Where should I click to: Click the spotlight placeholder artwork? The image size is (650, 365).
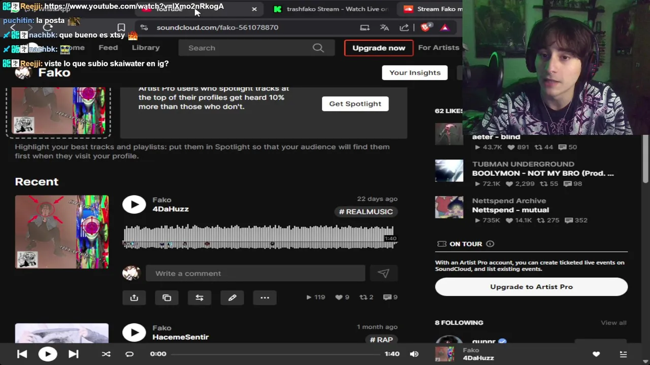coord(58,112)
